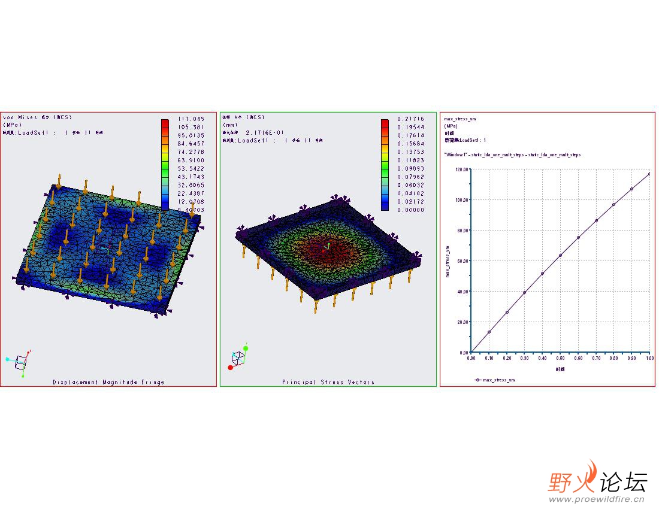Screen dimensions: 659x509
Task: Select legend value 0.00000
Action: [x=411, y=210]
